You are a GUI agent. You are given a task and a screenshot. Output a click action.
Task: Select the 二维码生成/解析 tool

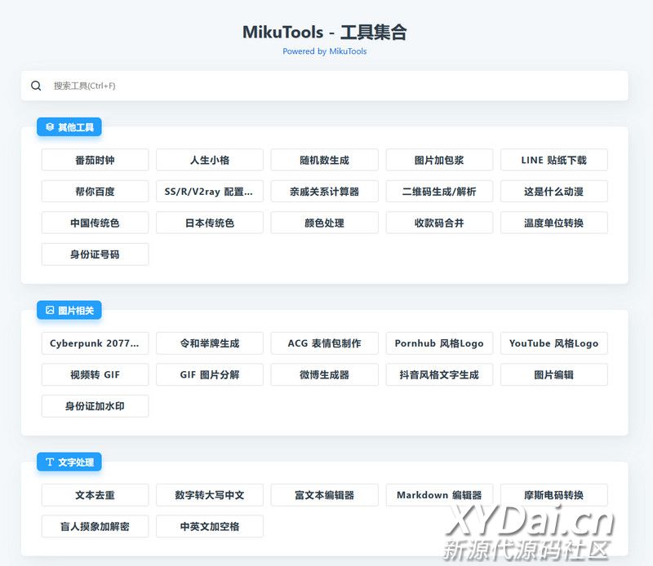439,192
